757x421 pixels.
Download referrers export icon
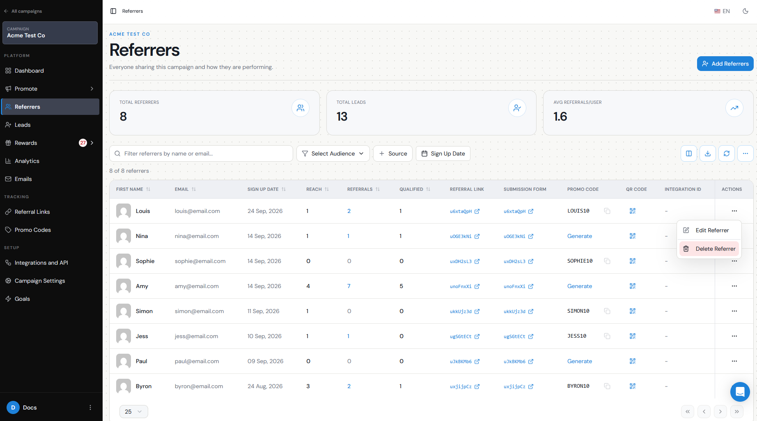click(x=708, y=153)
